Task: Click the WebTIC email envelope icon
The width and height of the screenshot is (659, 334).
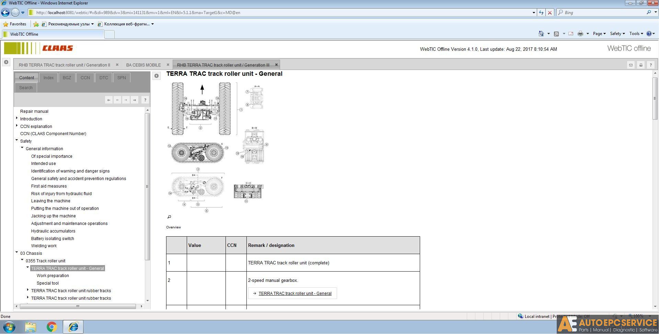Action: pyautogui.click(x=631, y=65)
